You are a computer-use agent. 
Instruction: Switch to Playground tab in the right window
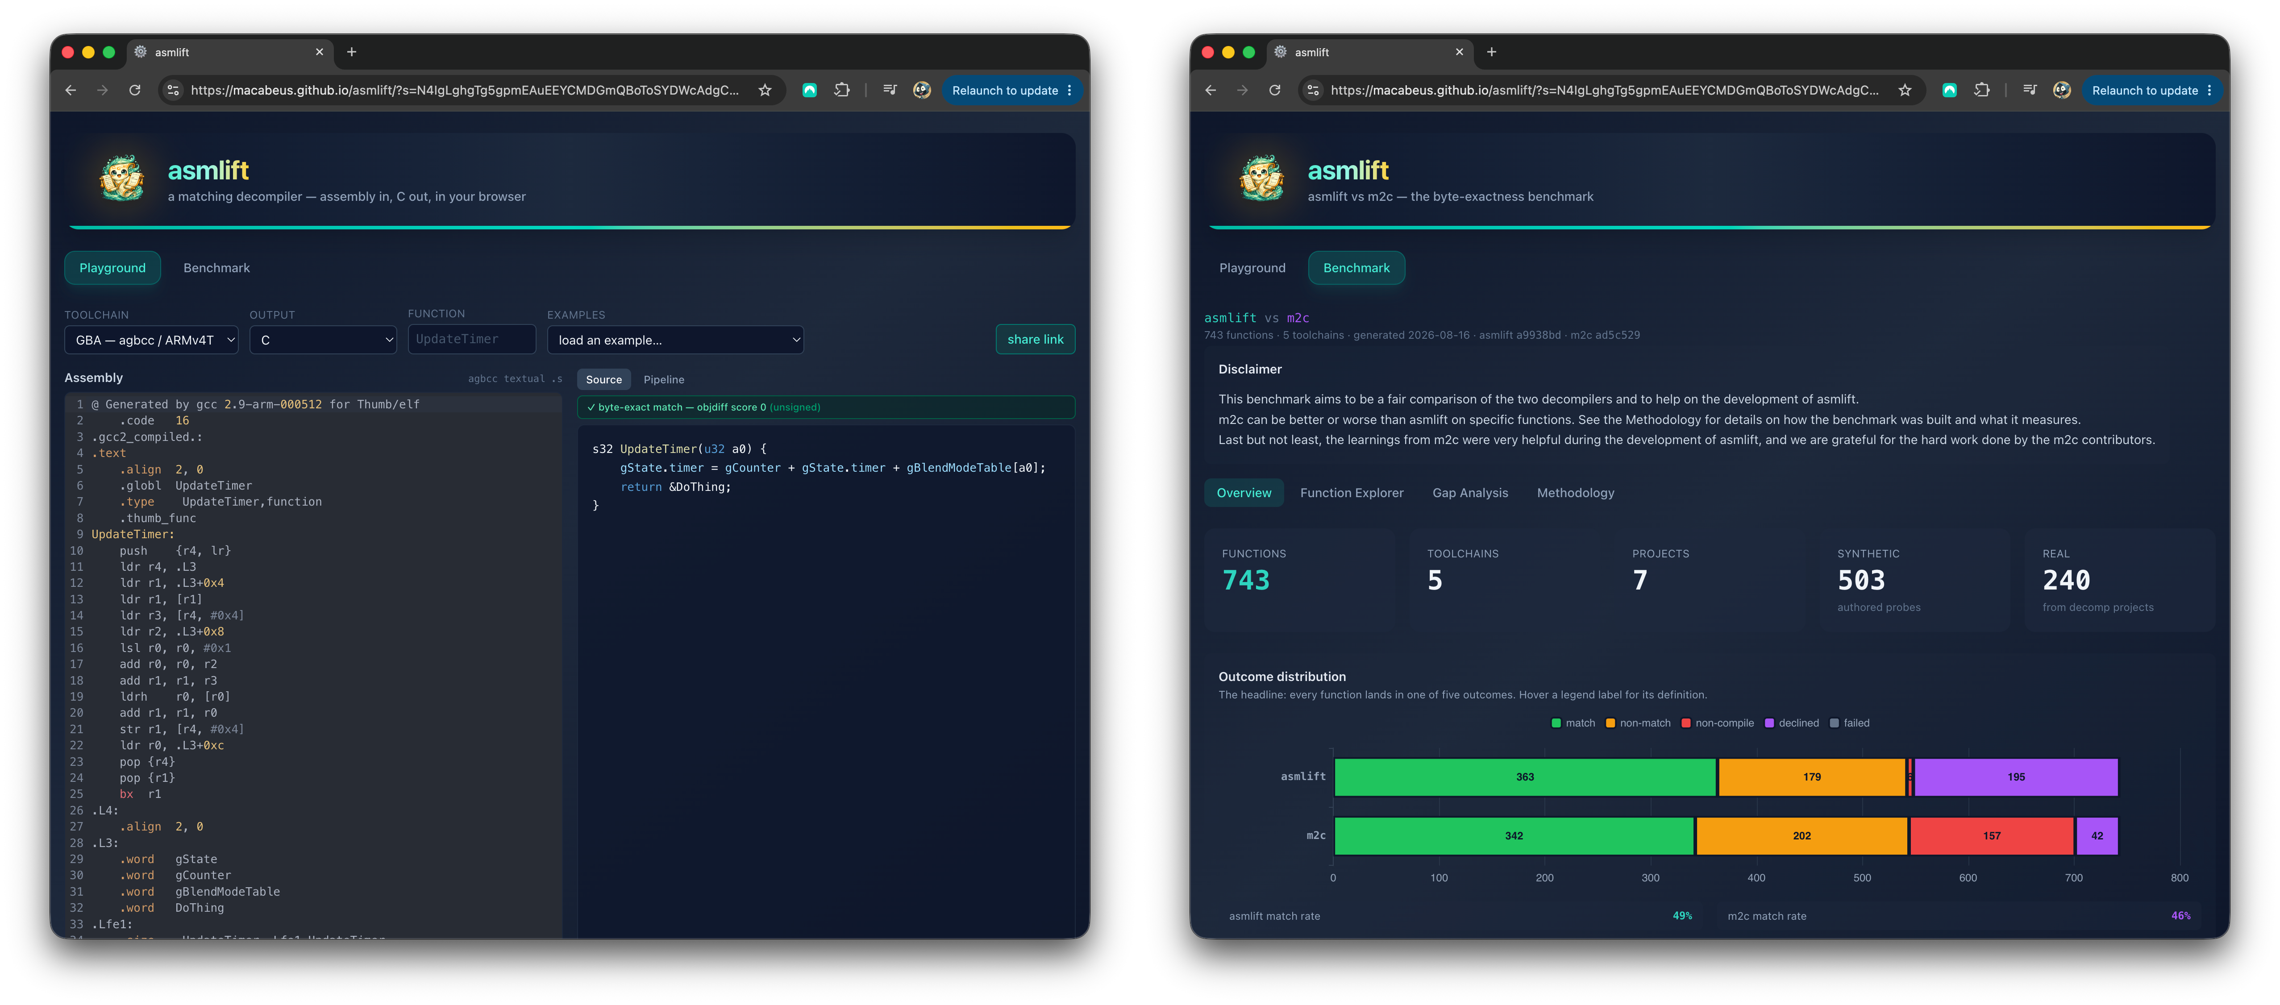point(1252,268)
